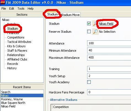Click the Attendance input field
This screenshot has width=131, height=111.
(x=109, y=43)
